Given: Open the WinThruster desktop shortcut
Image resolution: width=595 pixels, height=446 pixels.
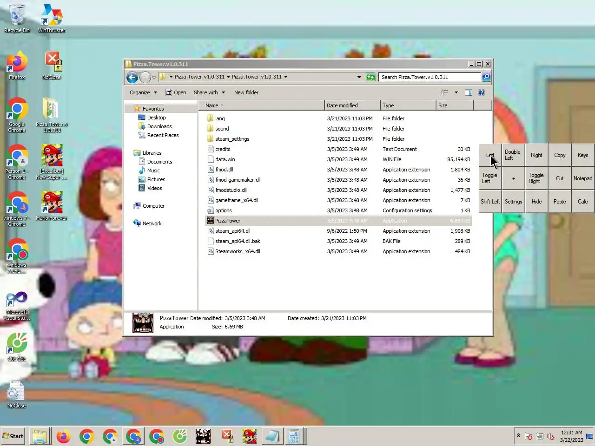Looking at the screenshot, I should [x=52, y=19].
